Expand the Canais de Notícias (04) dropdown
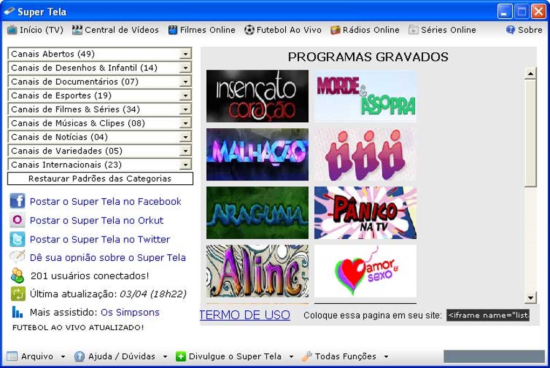Image resolution: width=550 pixels, height=368 pixels. [185, 137]
